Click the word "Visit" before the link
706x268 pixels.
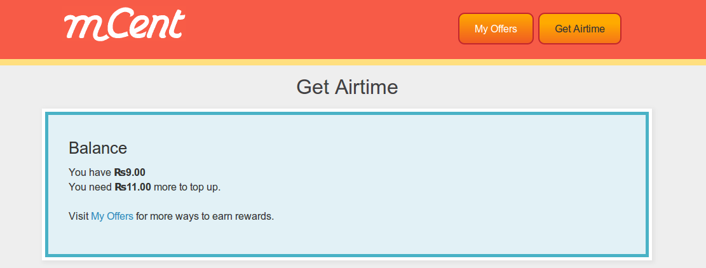(x=78, y=216)
